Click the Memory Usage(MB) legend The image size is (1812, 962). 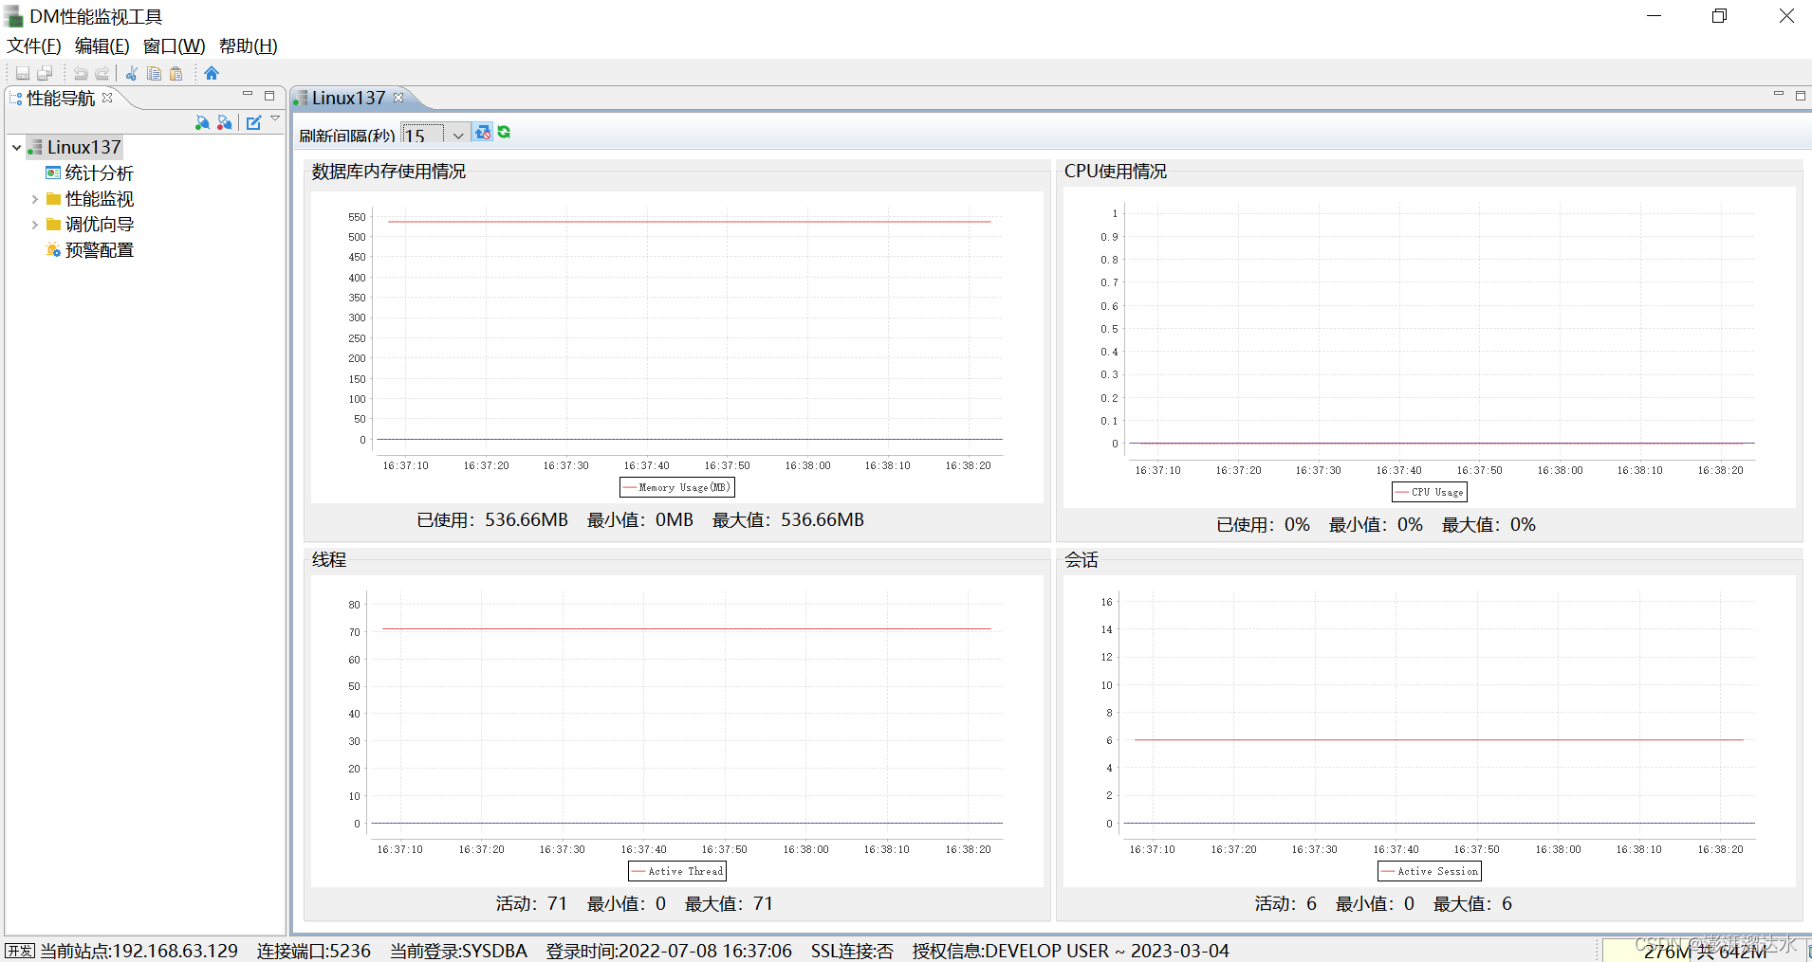pyautogui.click(x=676, y=487)
